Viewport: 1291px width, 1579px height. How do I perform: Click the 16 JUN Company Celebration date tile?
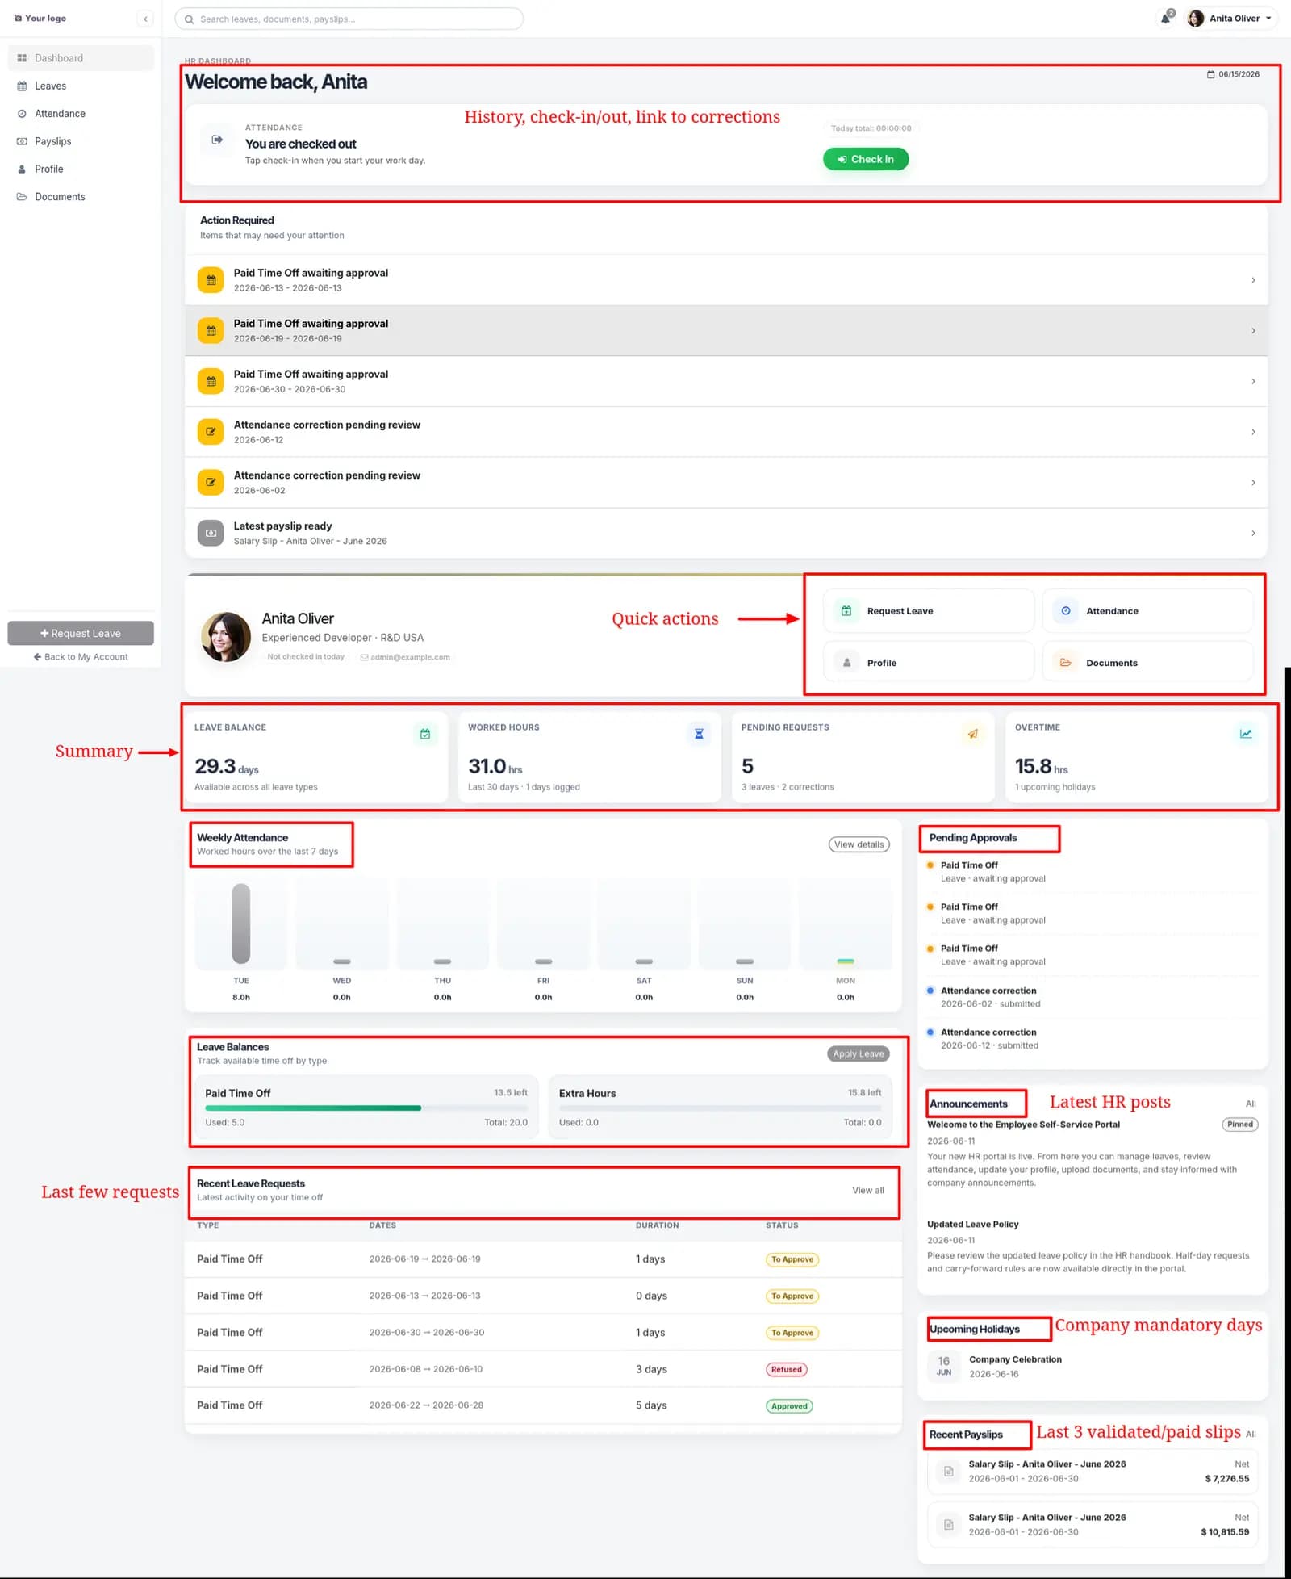(944, 1366)
